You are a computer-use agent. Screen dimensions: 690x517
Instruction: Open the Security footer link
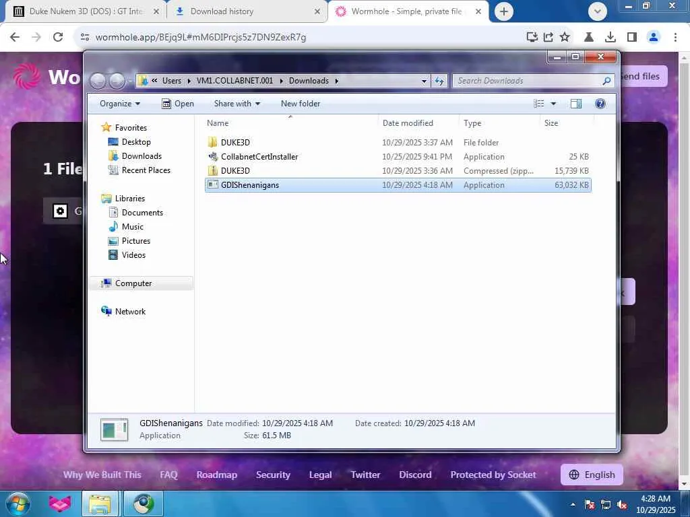click(x=273, y=475)
